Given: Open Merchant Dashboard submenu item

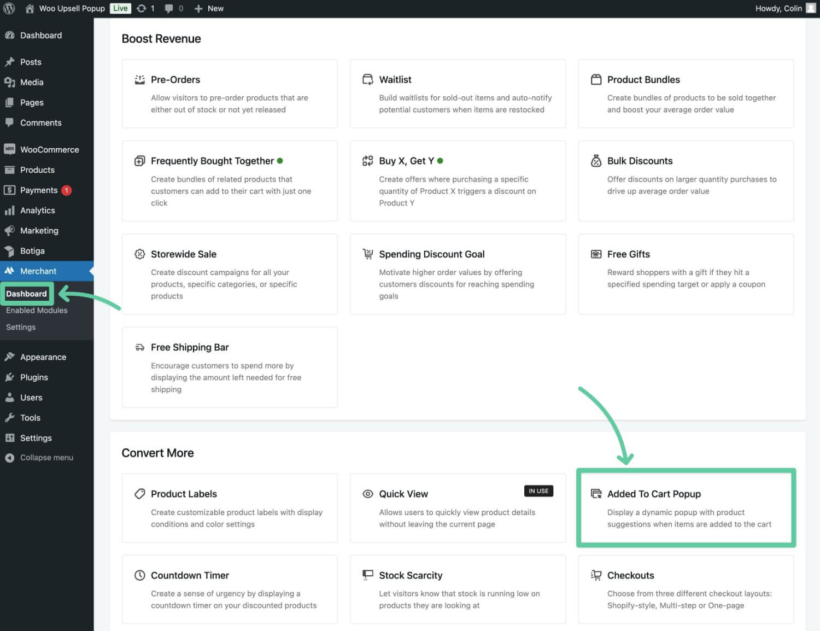Looking at the screenshot, I should pos(26,294).
